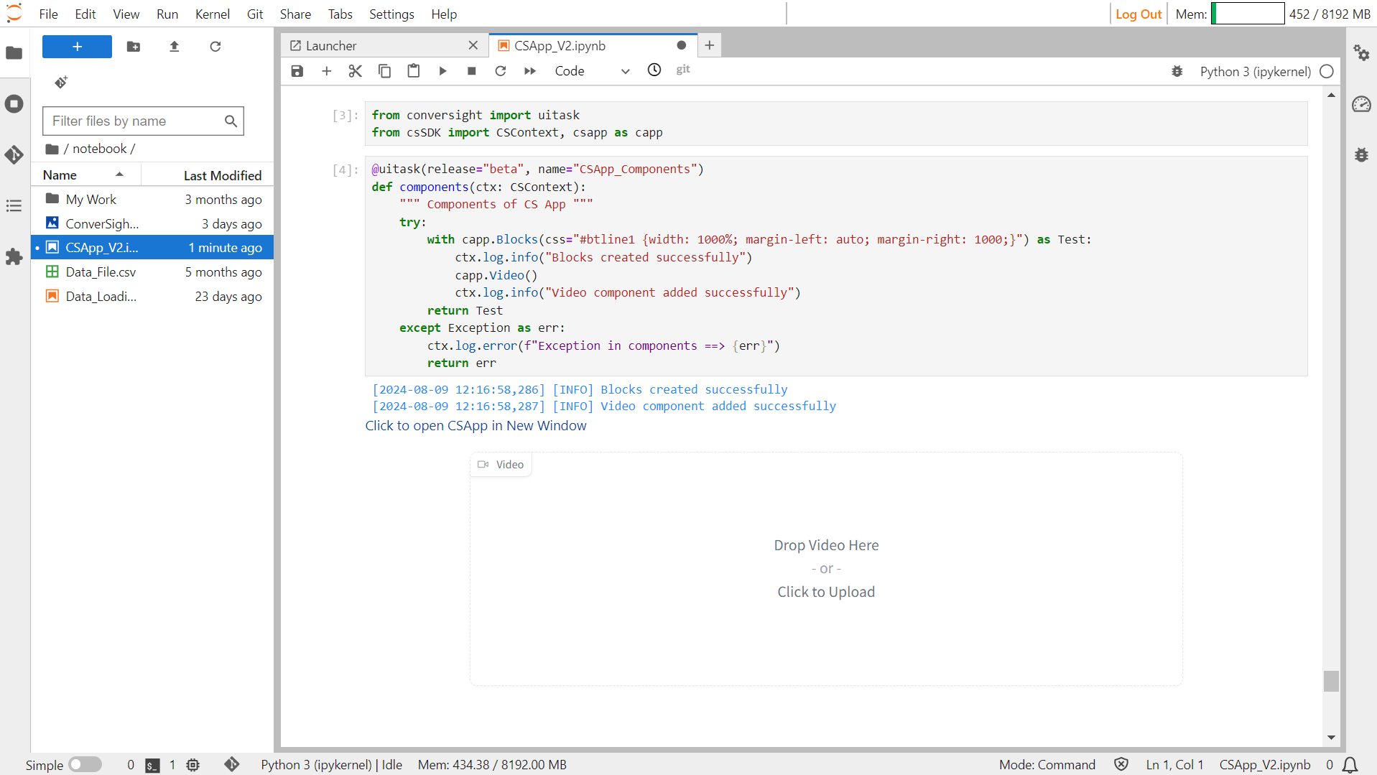Create a new folder
This screenshot has width=1377, height=775.
pos(134,47)
